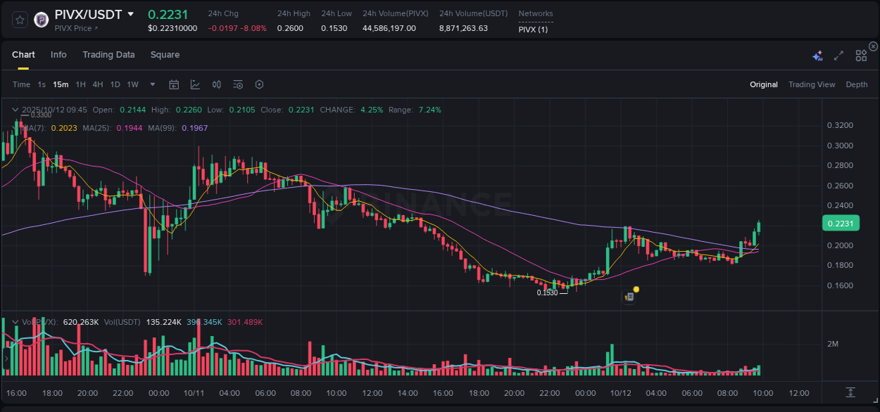
Task: Open the go-to-date calendar icon
Action: click(x=174, y=84)
